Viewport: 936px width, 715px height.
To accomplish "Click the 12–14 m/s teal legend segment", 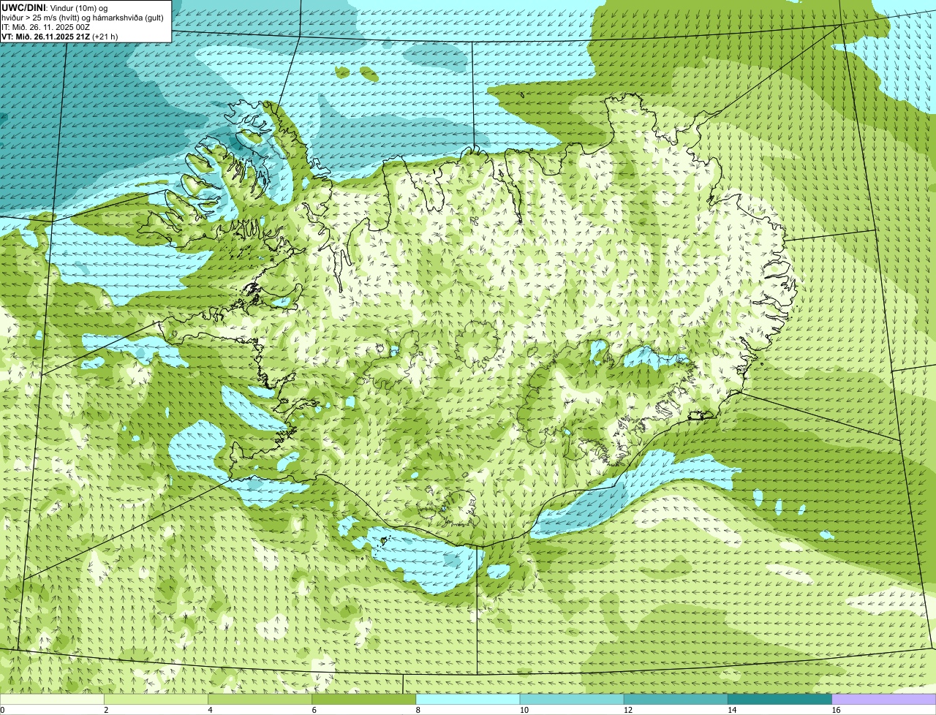I will [x=676, y=699].
